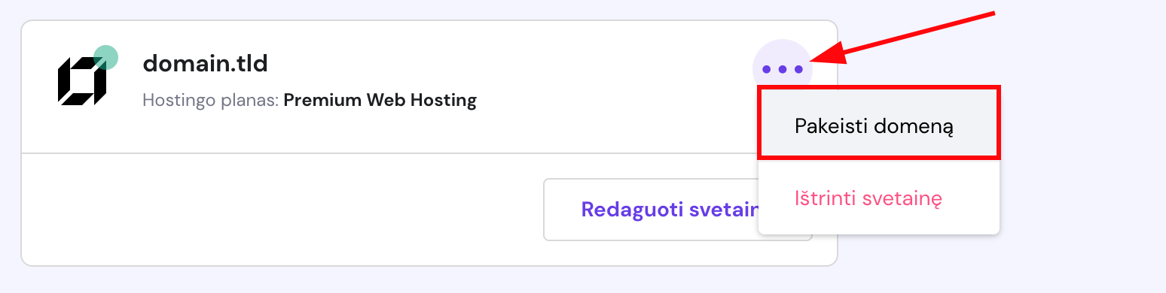Click the dropdown's blank space beside Ištrinti svetainę
The width and height of the screenshot is (1166, 293).
[970, 198]
